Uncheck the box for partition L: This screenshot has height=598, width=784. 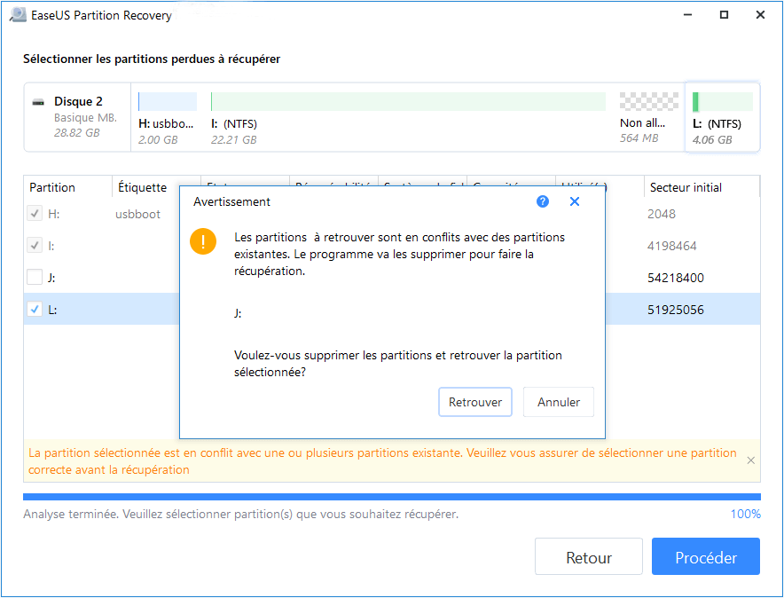tap(35, 309)
